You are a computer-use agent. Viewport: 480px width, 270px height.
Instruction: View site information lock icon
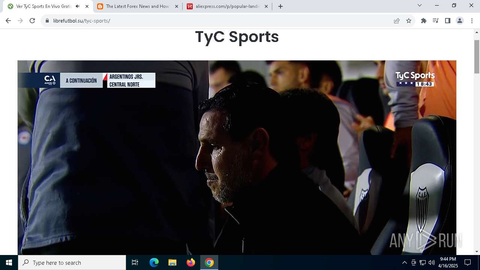(47, 21)
